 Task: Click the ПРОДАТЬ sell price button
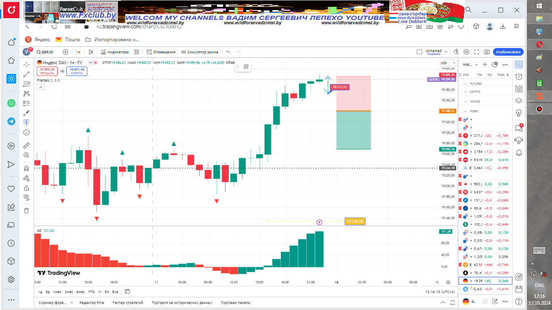(x=47, y=71)
